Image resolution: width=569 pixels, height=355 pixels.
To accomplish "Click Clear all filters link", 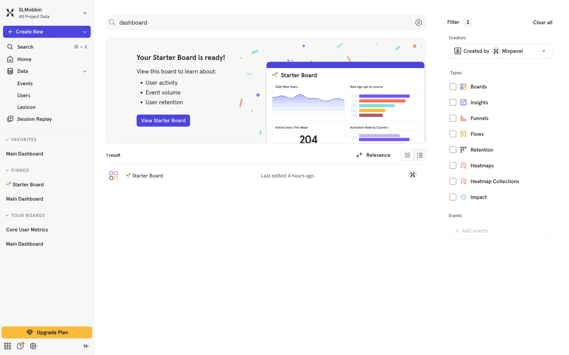I will click(542, 22).
